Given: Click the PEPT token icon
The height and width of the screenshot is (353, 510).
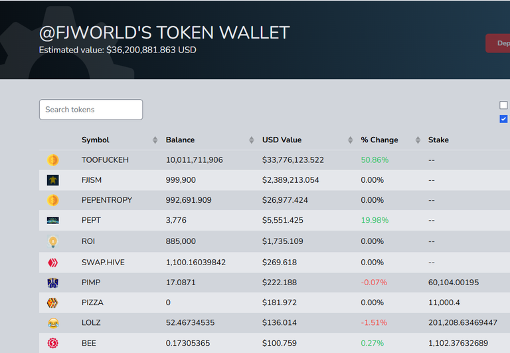Looking at the screenshot, I should tap(52, 221).
